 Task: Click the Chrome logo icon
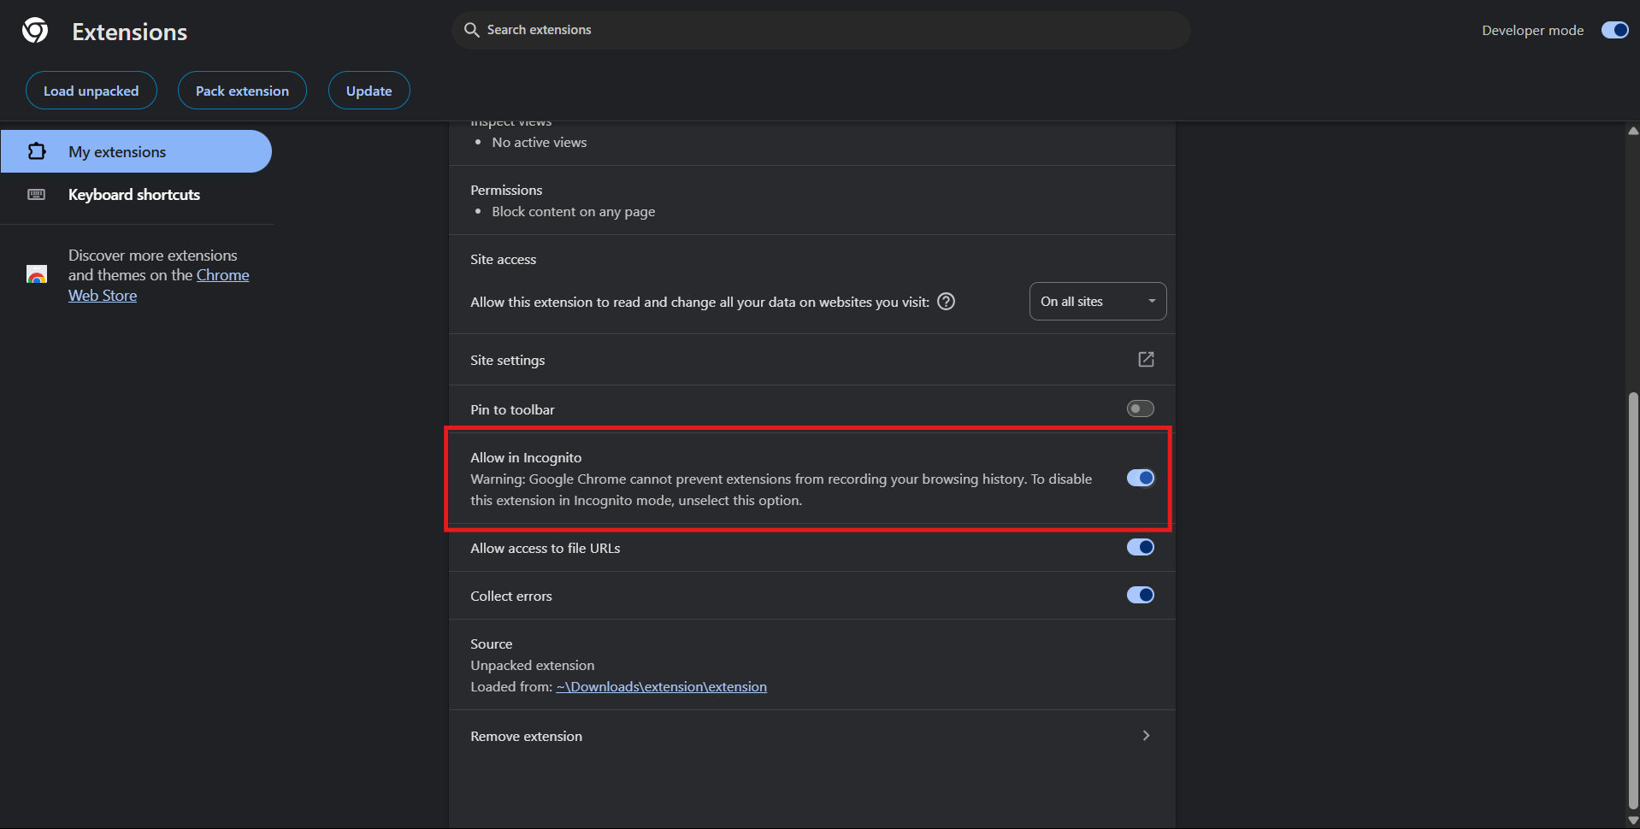(x=35, y=31)
